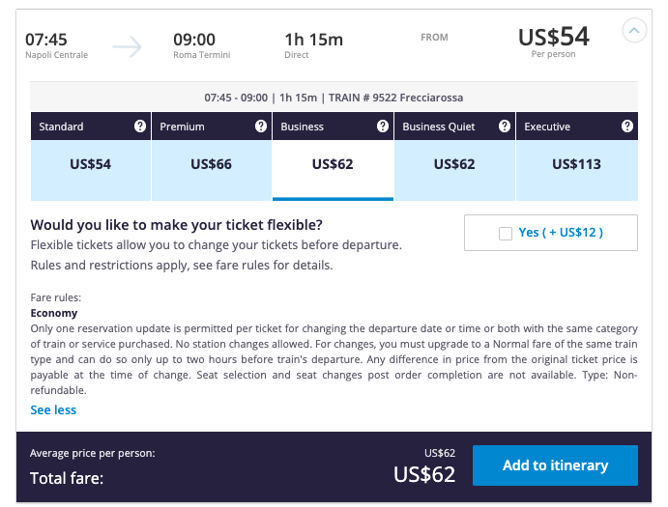Click the selected US$62 Business price cell
668x507 pixels.
pyautogui.click(x=333, y=164)
